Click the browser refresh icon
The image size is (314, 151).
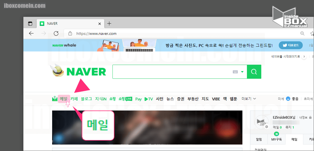click(56, 33)
